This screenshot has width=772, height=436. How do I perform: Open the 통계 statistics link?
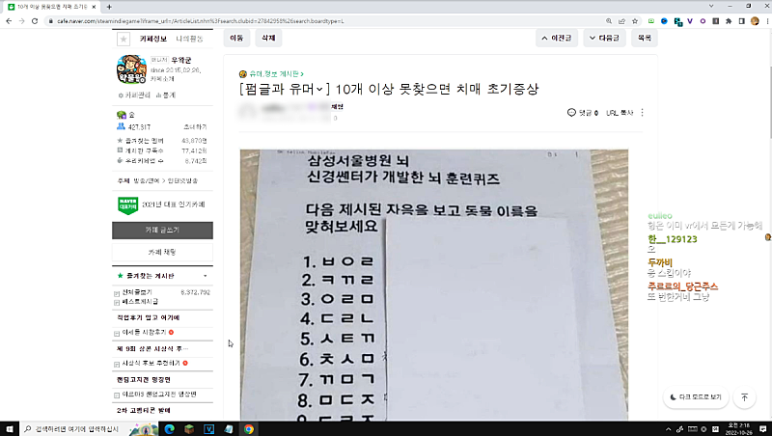point(166,95)
